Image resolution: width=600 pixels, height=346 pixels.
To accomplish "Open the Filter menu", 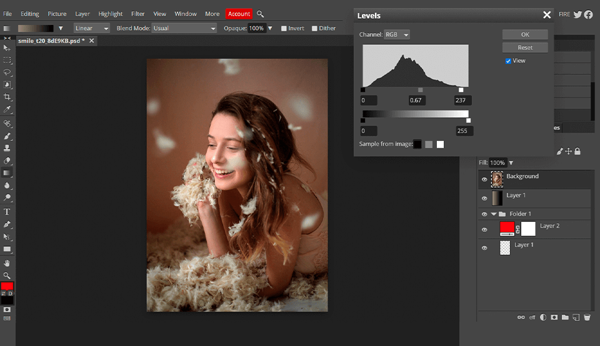I will click(x=137, y=14).
